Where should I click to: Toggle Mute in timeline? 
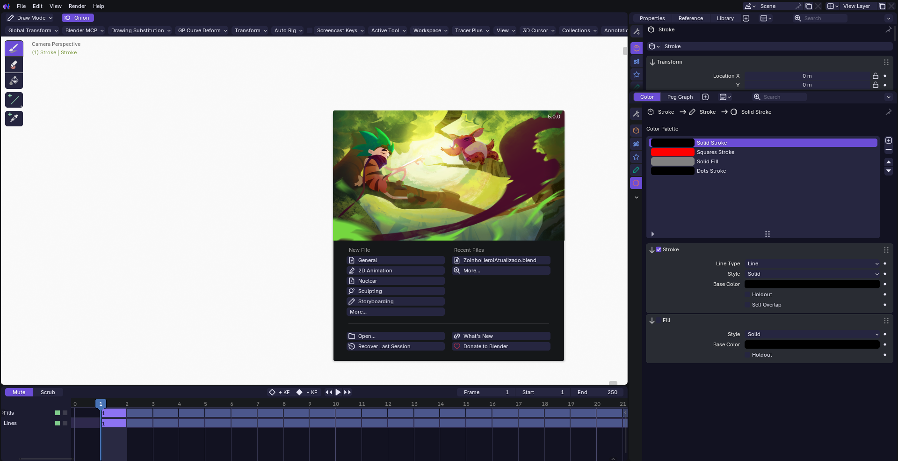point(19,392)
